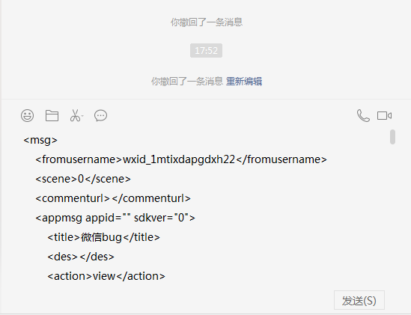
Task: Click the topmost 你撤回了一条消息 notice
Action: 207,22
